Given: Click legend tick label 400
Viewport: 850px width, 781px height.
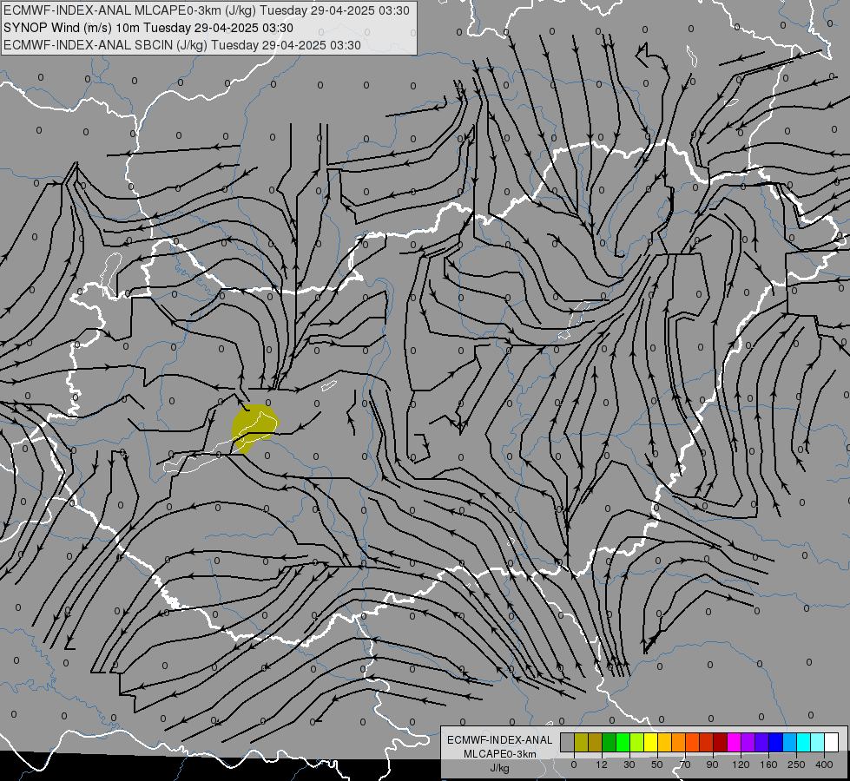Looking at the screenshot, I should pos(824,765).
